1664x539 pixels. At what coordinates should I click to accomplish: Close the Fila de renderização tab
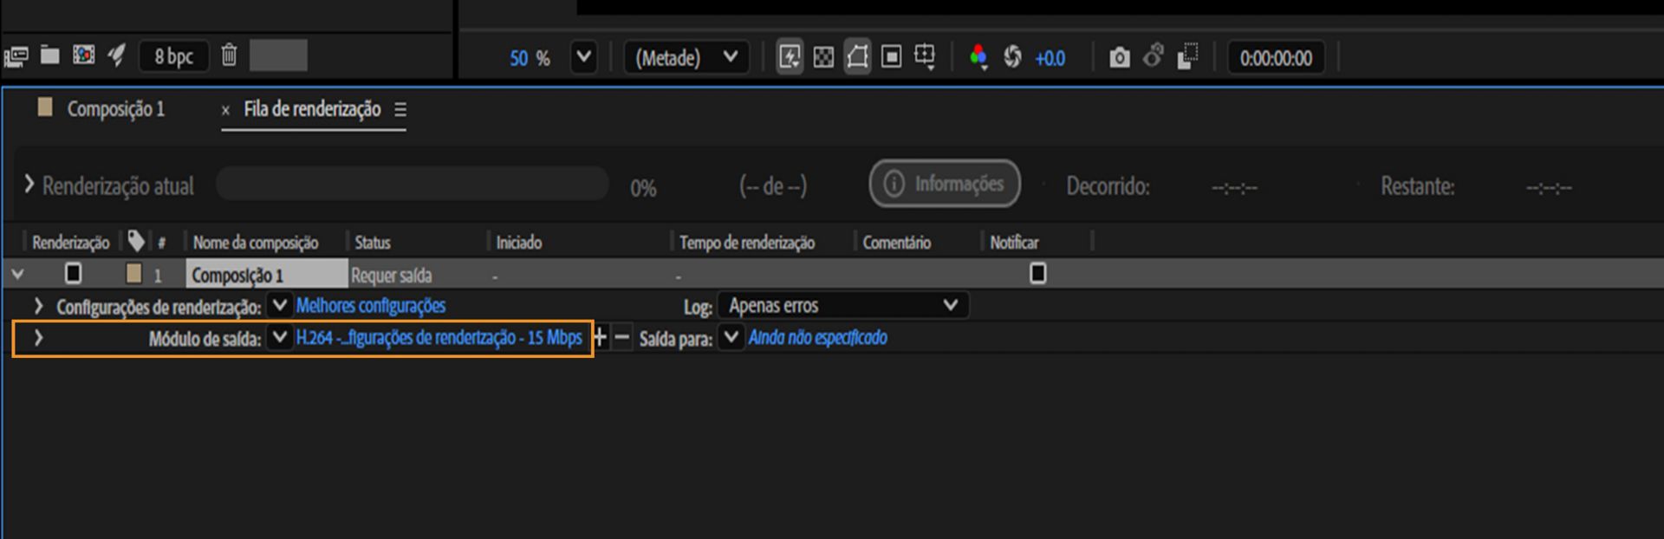point(225,110)
